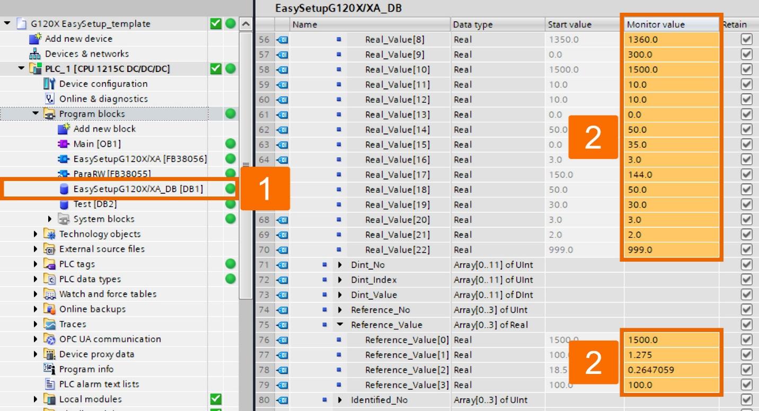Click the Local modules folder icon
Viewport: 759px width, 411px height.
pos(49,399)
